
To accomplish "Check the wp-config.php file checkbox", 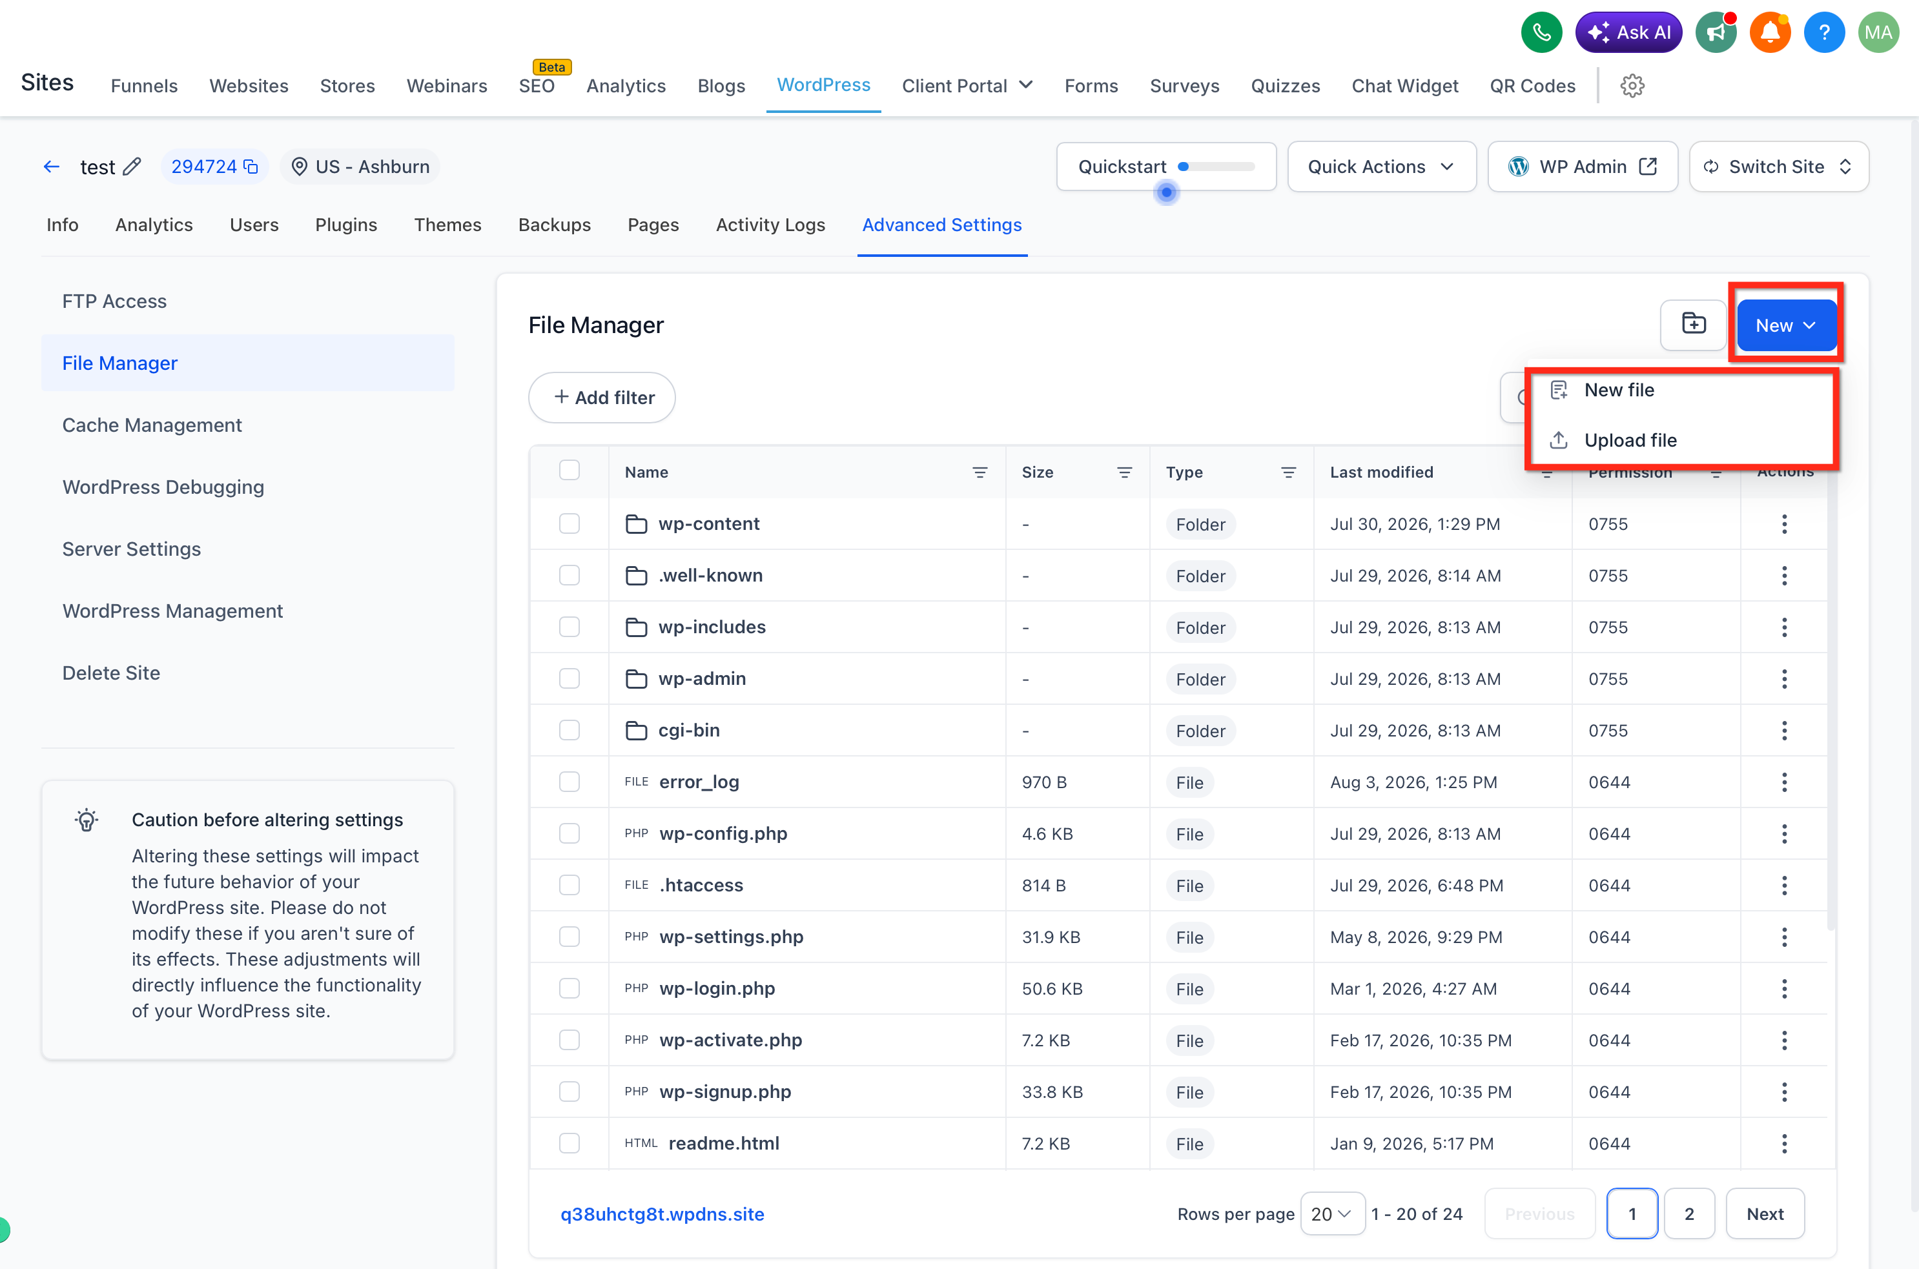I will pyautogui.click(x=569, y=833).
